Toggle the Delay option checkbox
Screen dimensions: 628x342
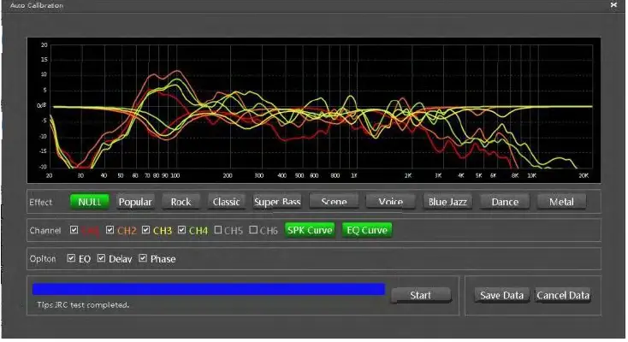101,258
